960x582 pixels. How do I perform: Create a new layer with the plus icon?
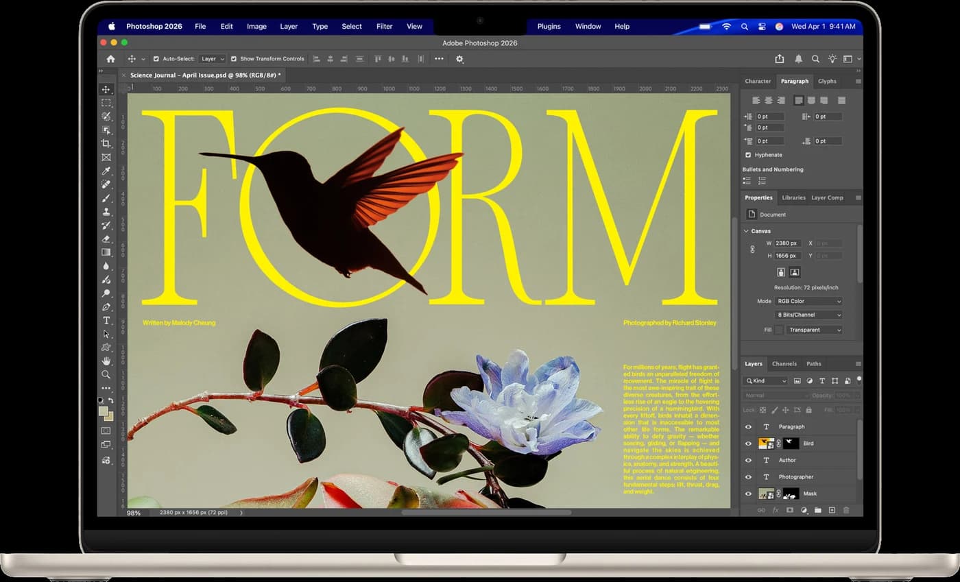pos(832,511)
